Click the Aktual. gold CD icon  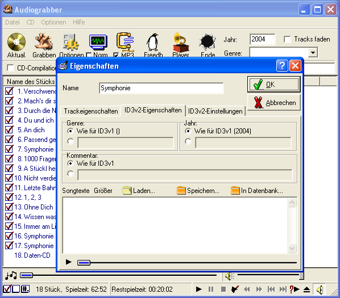(x=16, y=42)
